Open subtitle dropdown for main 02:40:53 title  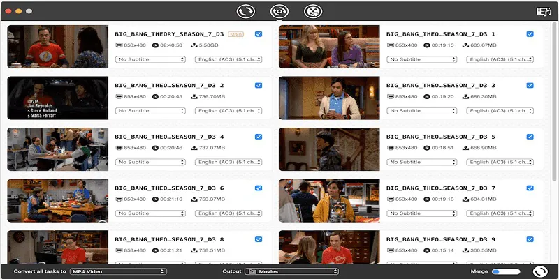(150, 59)
